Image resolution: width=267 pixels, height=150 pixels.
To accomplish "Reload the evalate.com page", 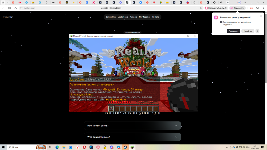I will tap(15, 8).
